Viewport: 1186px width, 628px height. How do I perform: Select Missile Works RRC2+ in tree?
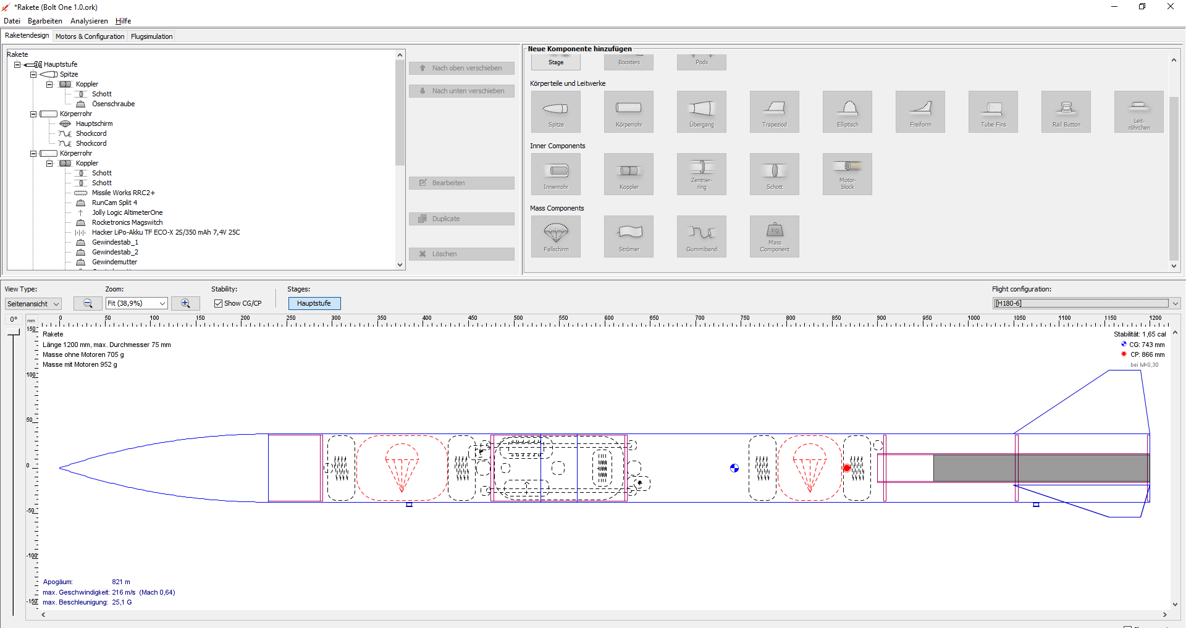click(x=123, y=193)
